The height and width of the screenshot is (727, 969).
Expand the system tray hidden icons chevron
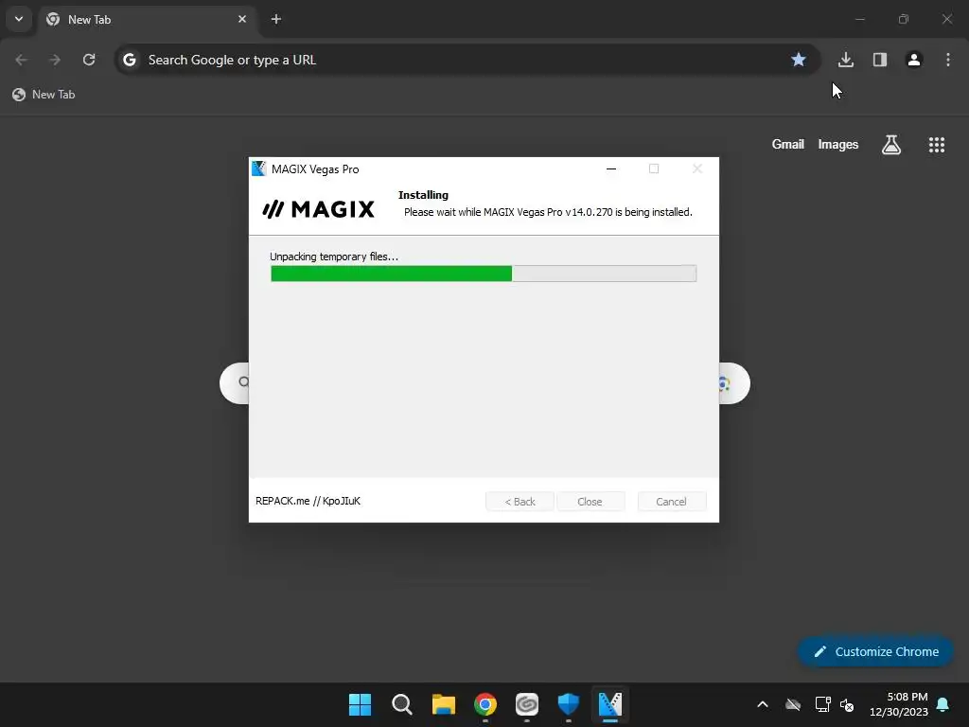pyautogui.click(x=763, y=704)
